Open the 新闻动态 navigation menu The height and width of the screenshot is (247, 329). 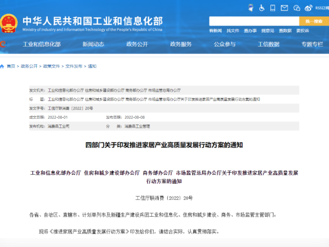93,44
